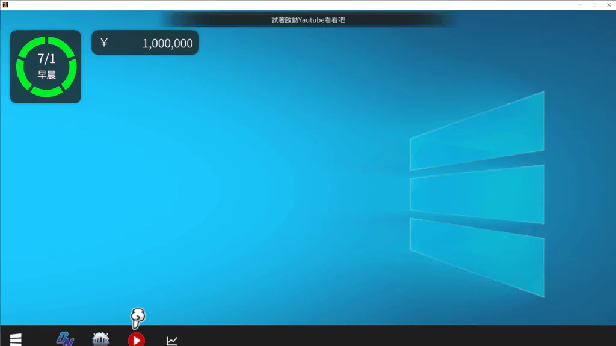Image resolution: width=616 pixels, height=346 pixels.
Task: Maximize the game window
Action: (x=594, y=5)
